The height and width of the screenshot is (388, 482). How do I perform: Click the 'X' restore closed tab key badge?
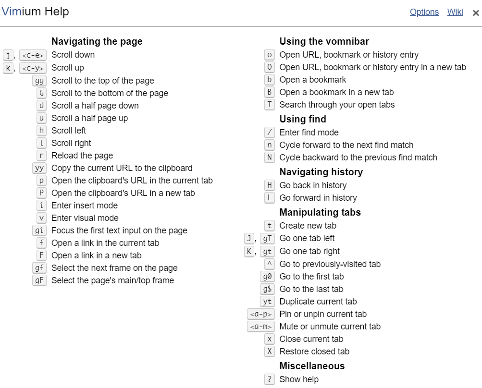click(x=270, y=352)
